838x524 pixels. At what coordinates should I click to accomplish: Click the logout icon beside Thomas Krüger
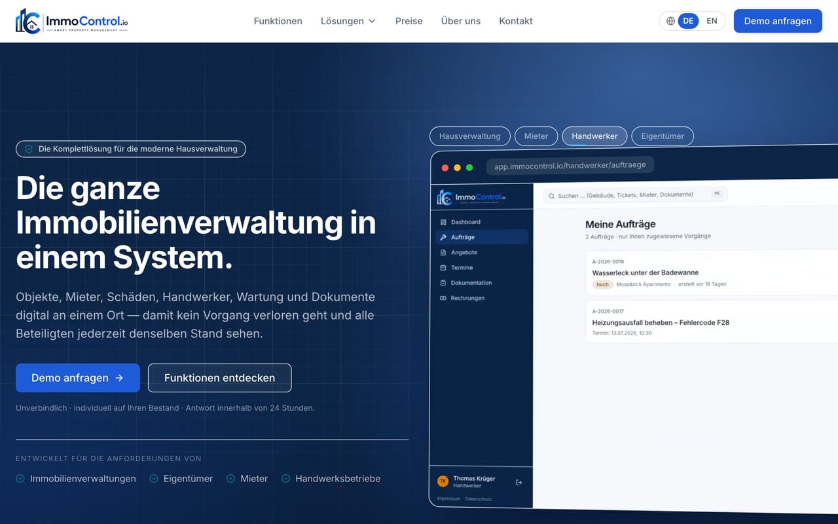click(x=519, y=483)
